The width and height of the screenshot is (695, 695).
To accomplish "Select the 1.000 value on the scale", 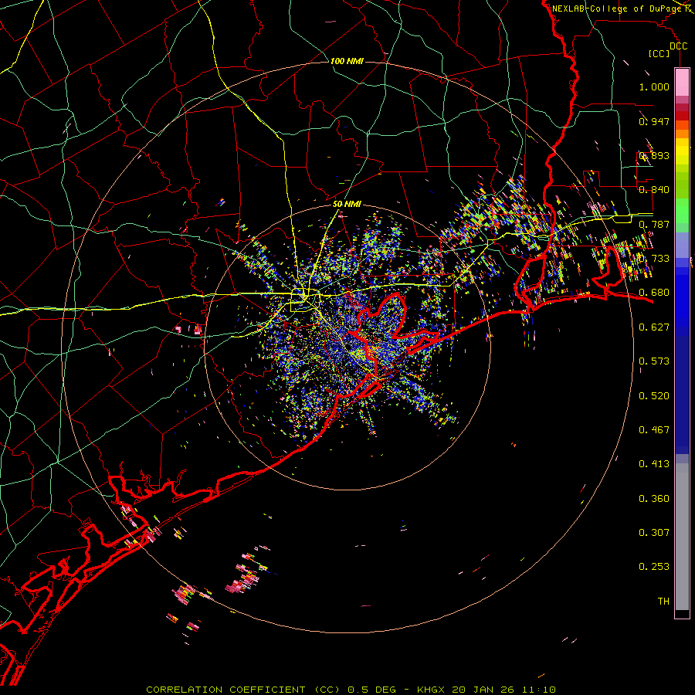I will tap(654, 86).
